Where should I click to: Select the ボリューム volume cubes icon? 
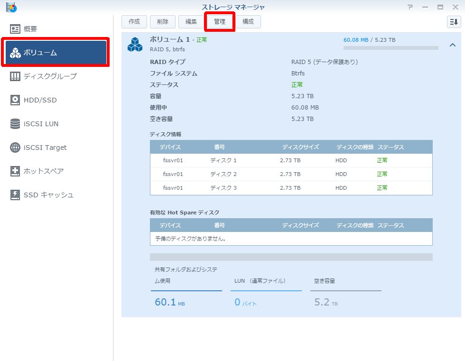pos(15,53)
